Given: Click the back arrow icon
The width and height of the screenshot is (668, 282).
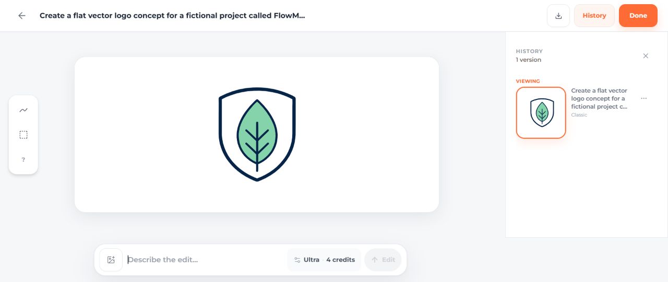Looking at the screenshot, I should 22,16.
